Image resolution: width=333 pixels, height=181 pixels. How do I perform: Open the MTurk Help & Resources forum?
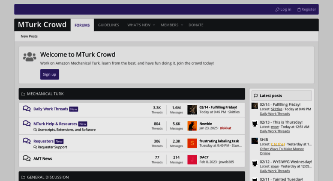pos(55,124)
